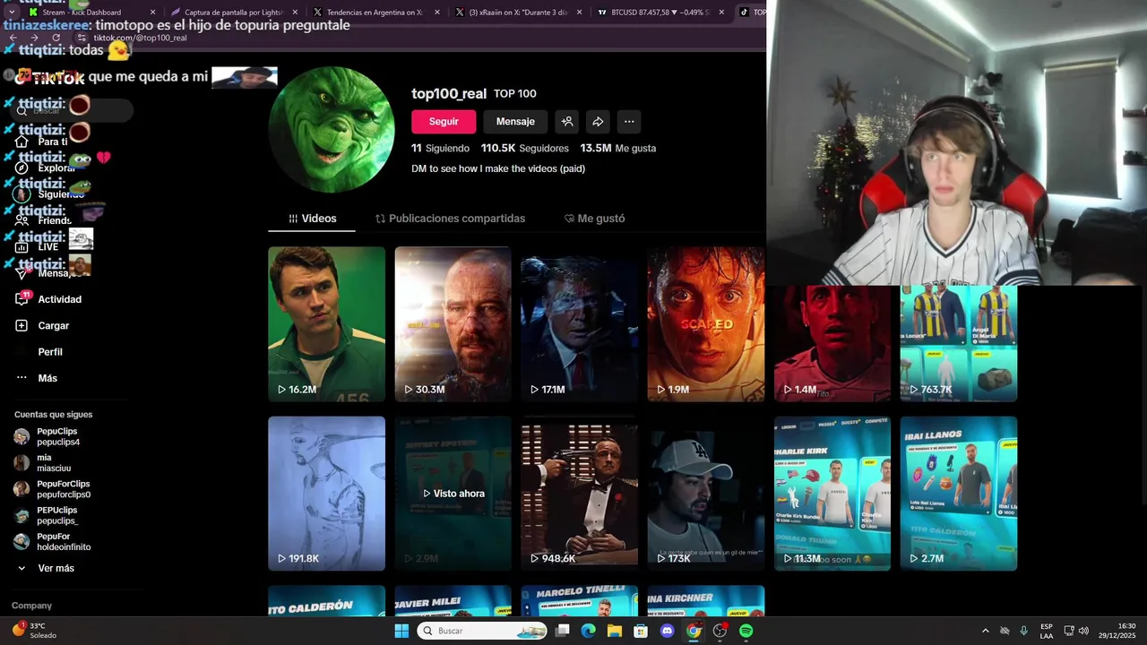Click Seguidores follower count

[x=525, y=148]
